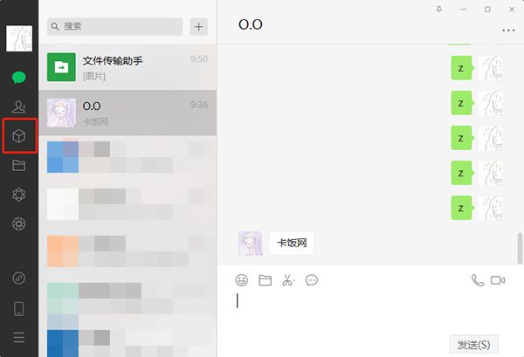Focus the 搜索 search field
The width and height of the screenshot is (524, 357).
(114, 27)
